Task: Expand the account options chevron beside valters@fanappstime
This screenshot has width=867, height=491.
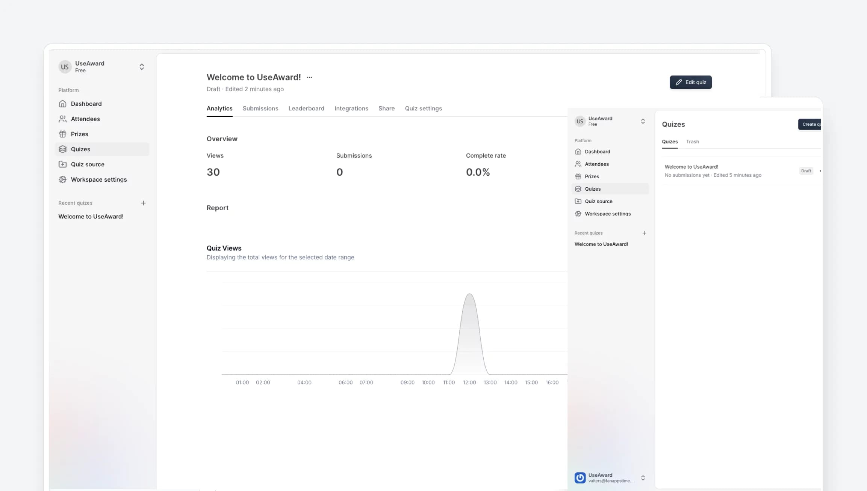Action: tap(643, 477)
